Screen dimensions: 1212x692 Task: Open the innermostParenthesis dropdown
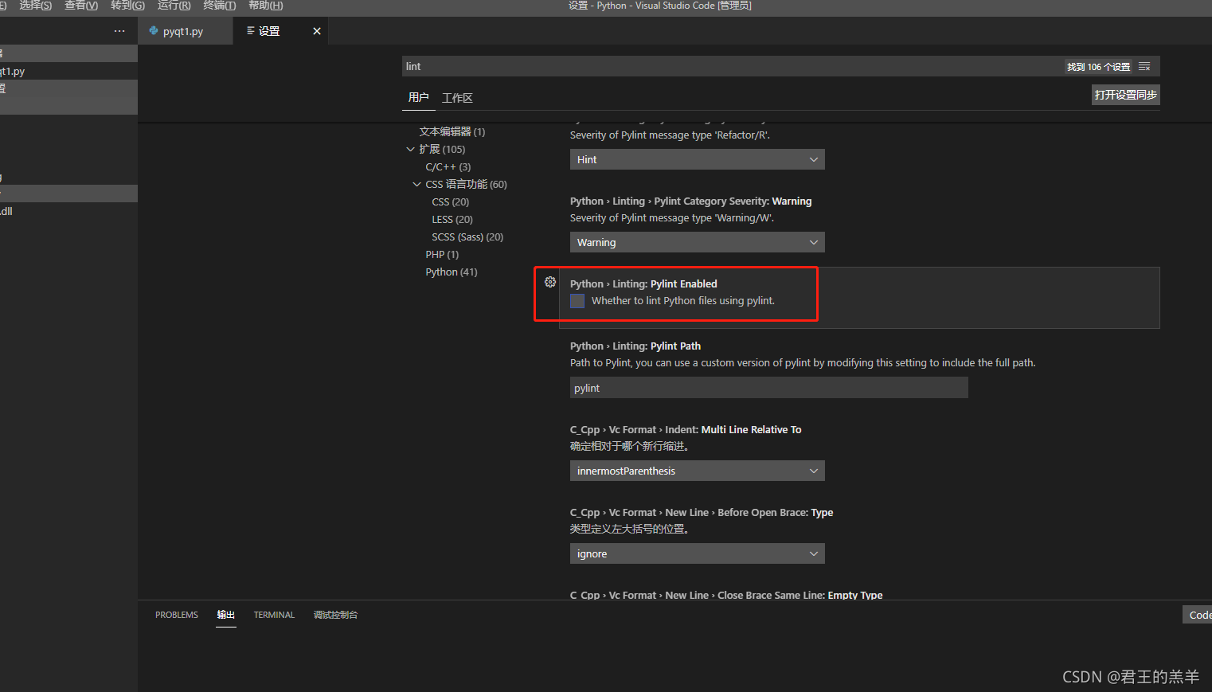click(697, 471)
